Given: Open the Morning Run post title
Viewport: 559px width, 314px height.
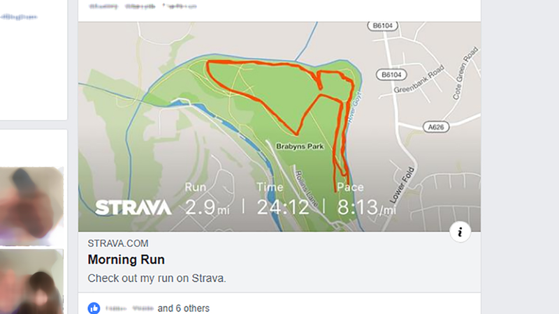Looking at the screenshot, I should (x=126, y=260).
